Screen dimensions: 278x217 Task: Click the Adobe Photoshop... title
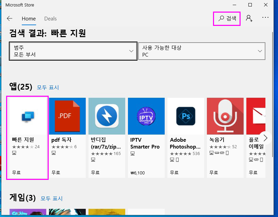pos(185,143)
